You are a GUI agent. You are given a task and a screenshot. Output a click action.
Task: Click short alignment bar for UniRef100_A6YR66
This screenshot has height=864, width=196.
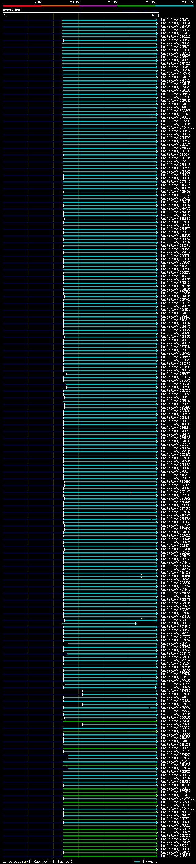point(113,758)
